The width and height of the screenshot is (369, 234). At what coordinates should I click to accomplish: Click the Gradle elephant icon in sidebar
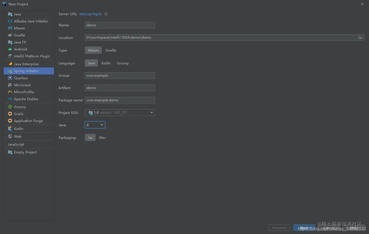pos(10,35)
